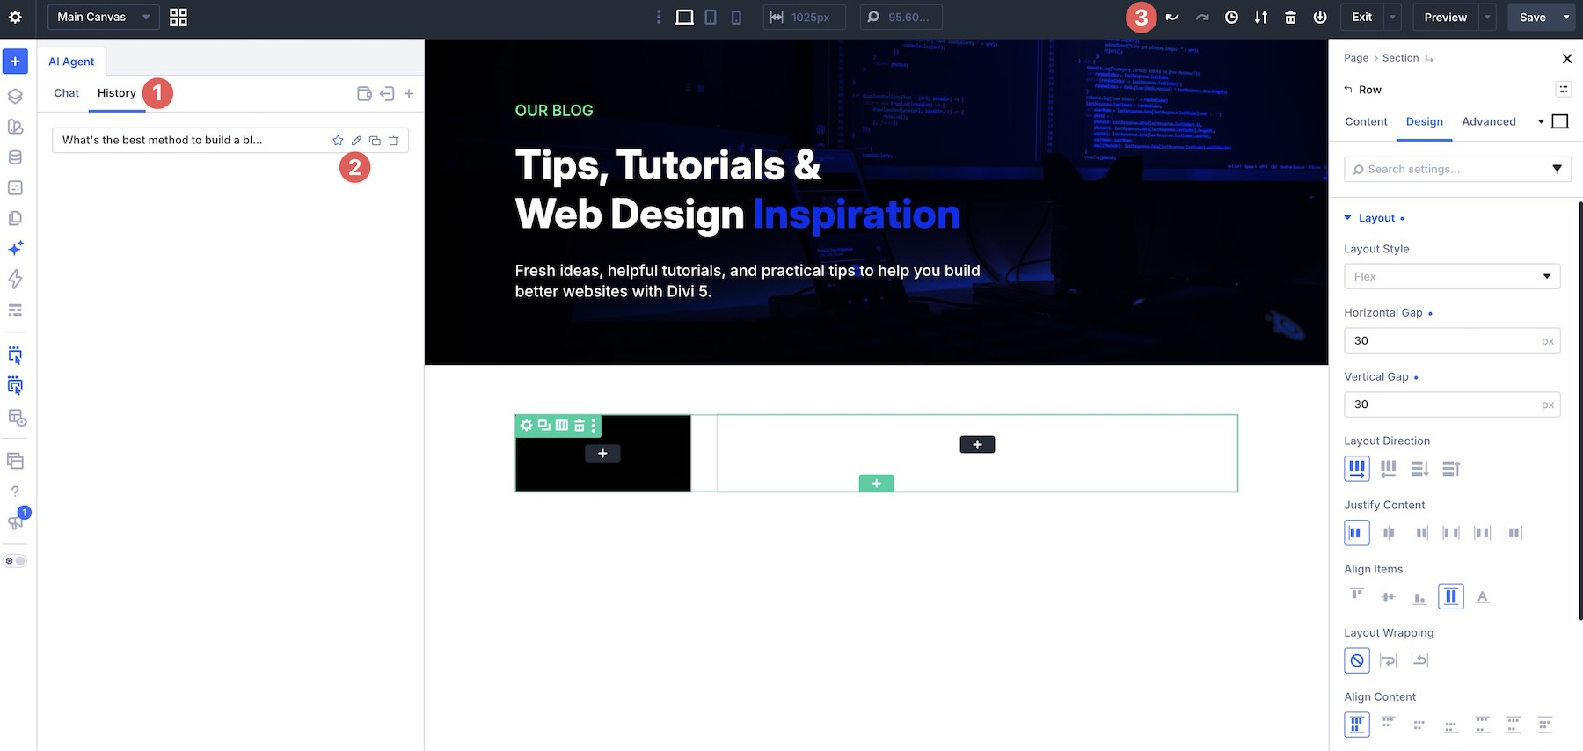Open dropdown arrow beside Advanced tab
Viewport: 1583px width, 751px height.
(x=1541, y=121)
